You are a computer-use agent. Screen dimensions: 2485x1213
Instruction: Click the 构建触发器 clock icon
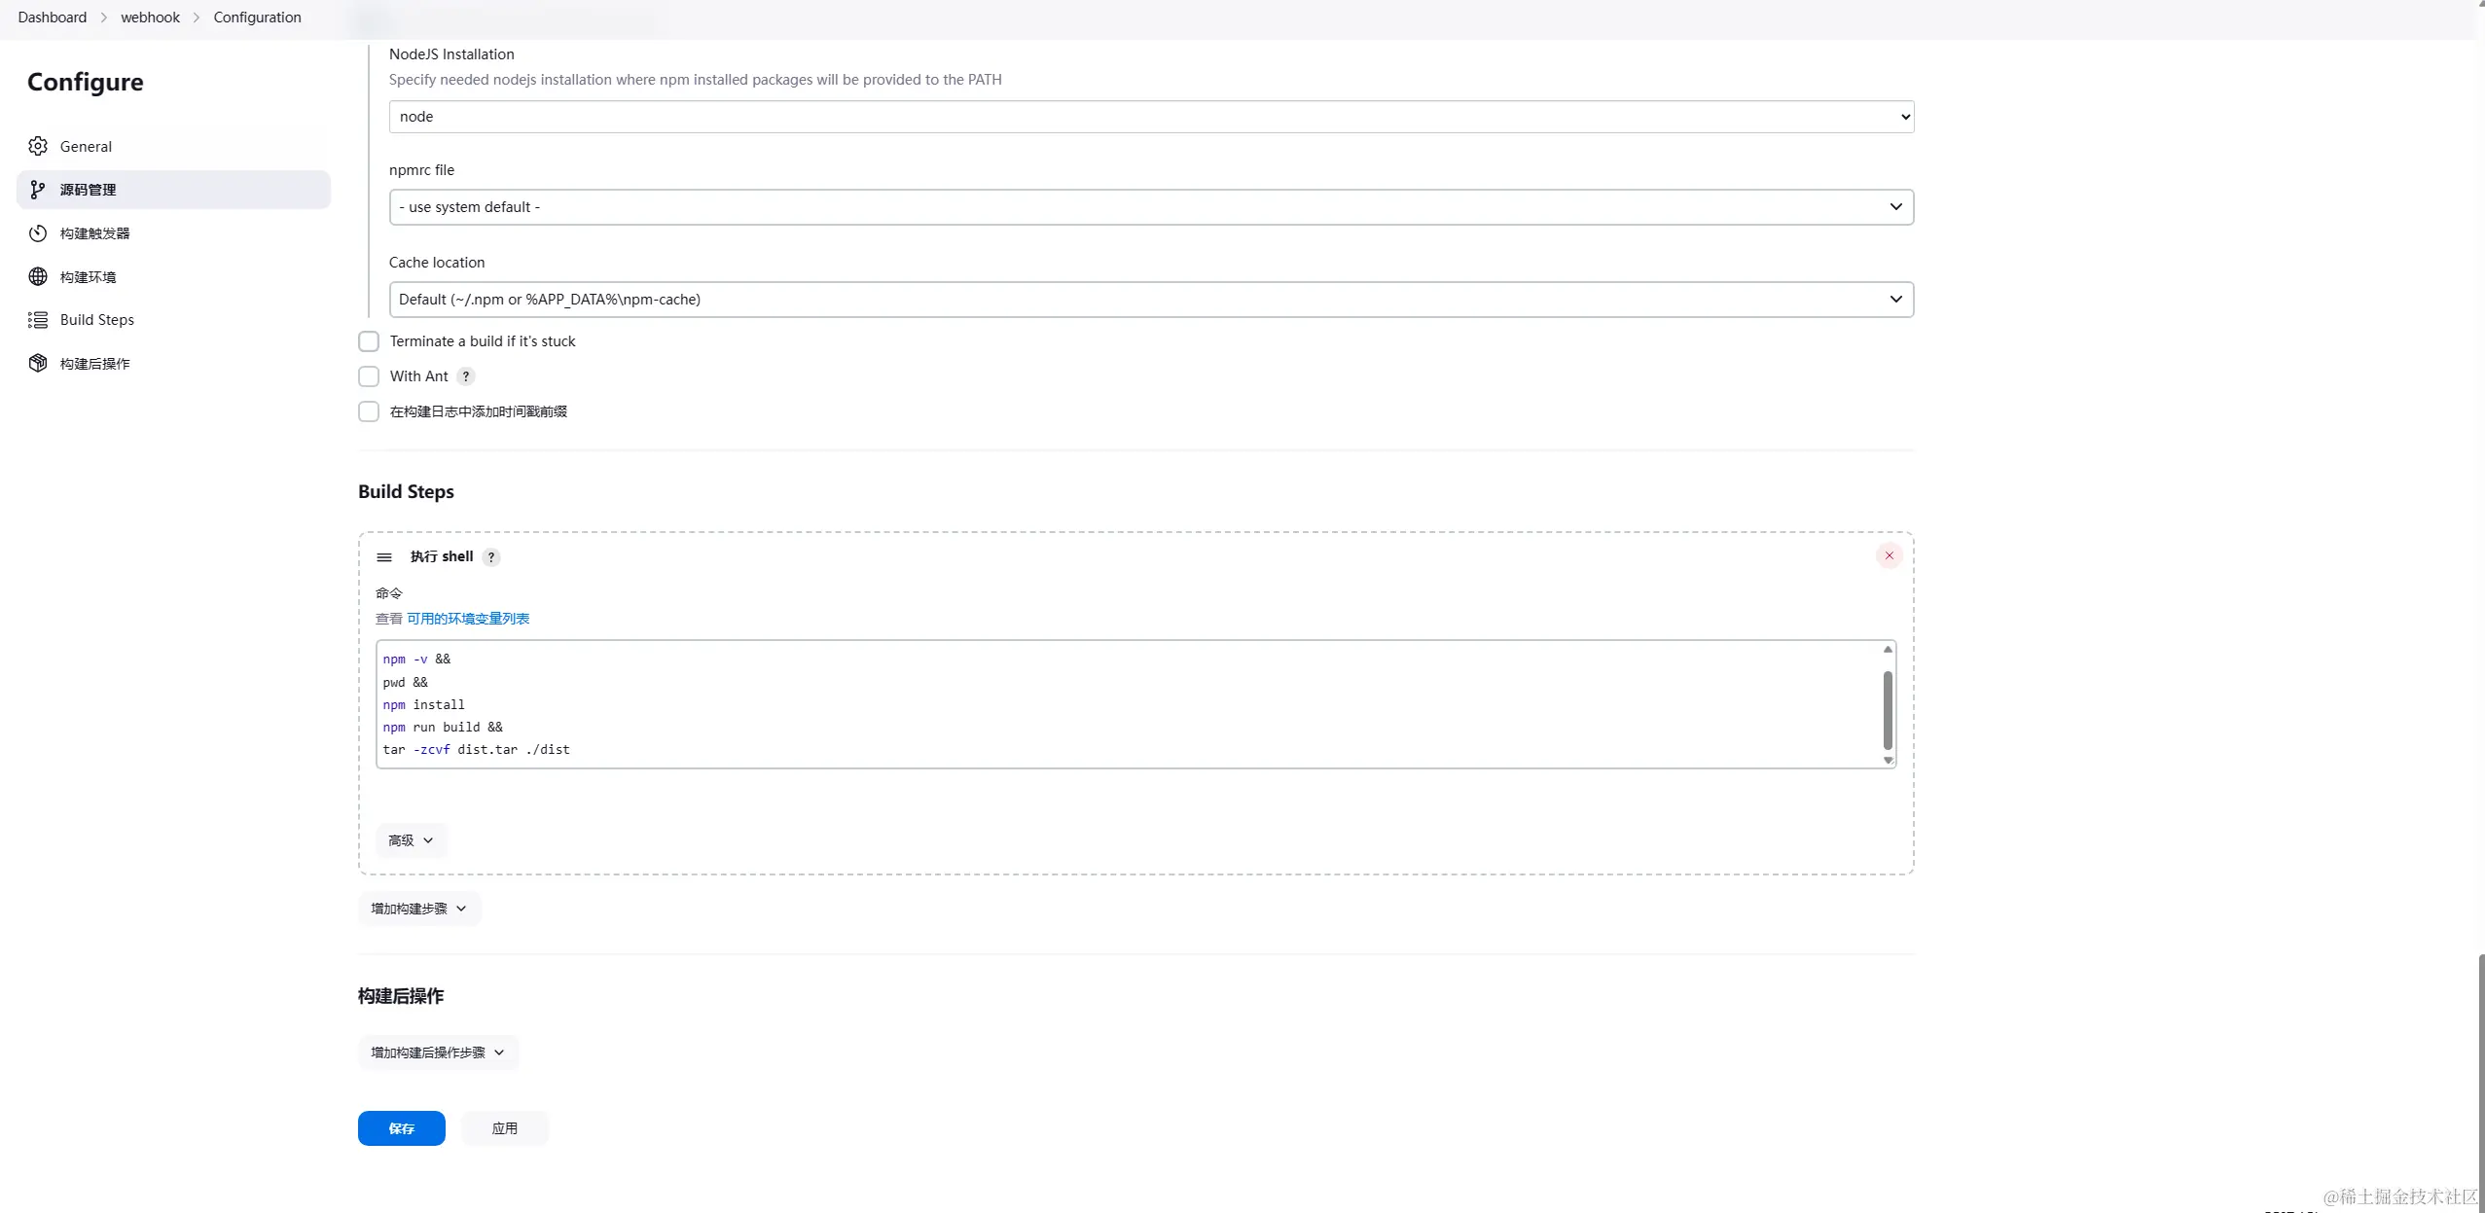click(x=38, y=233)
